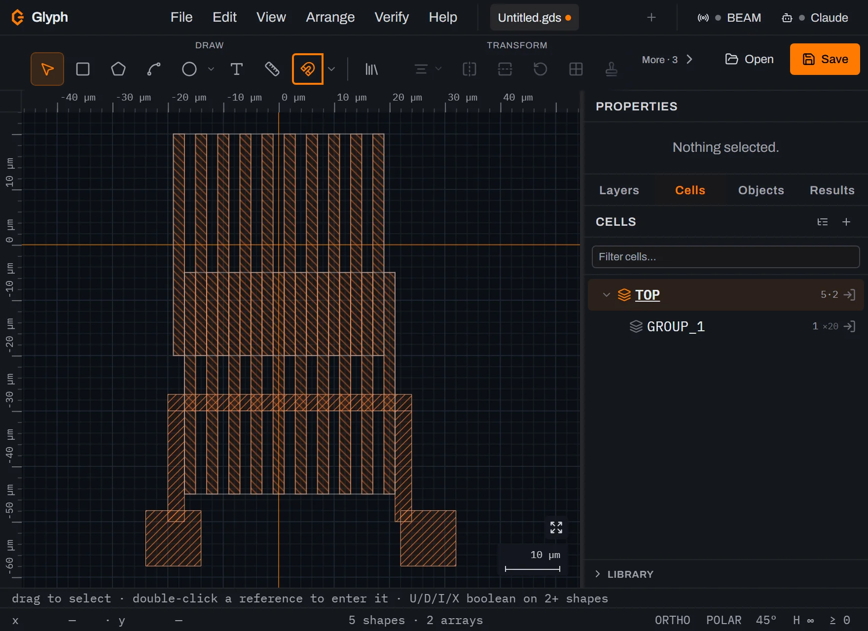Activate the Text tool
The width and height of the screenshot is (868, 631).
coord(237,69)
